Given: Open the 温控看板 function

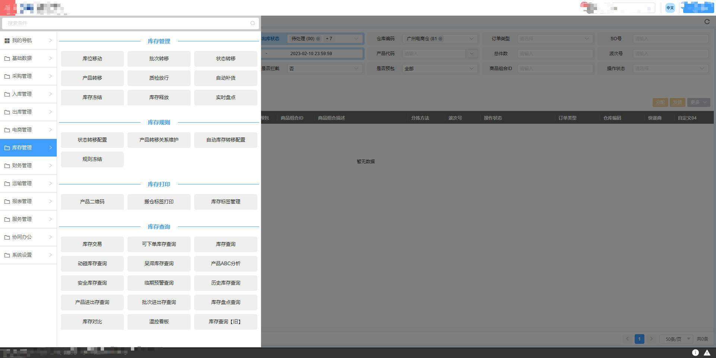Looking at the screenshot, I should [159, 322].
